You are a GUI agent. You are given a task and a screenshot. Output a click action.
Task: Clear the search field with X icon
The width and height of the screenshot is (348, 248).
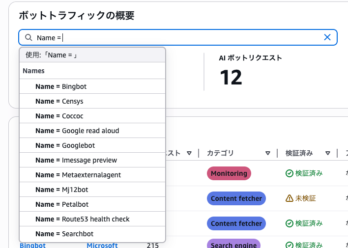coord(327,37)
